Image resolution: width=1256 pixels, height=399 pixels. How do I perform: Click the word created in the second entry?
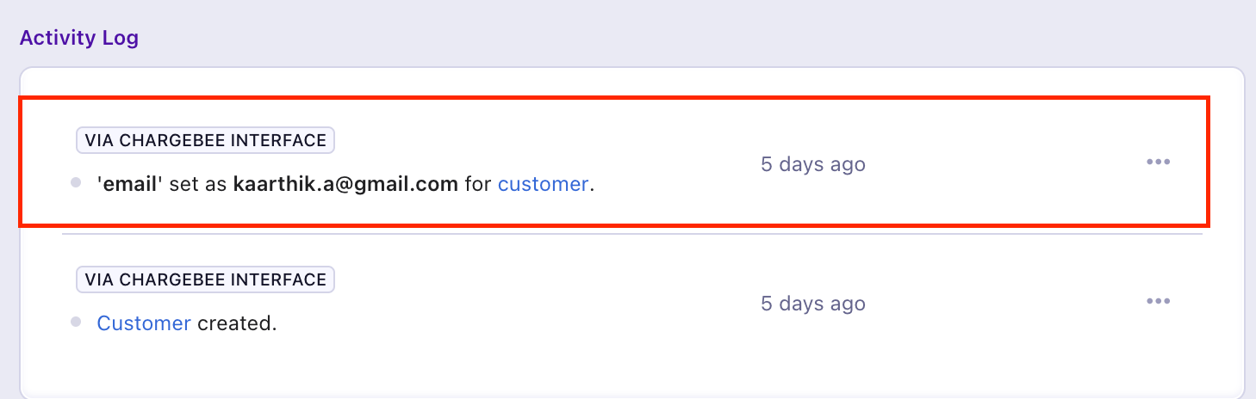pyautogui.click(x=237, y=323)
